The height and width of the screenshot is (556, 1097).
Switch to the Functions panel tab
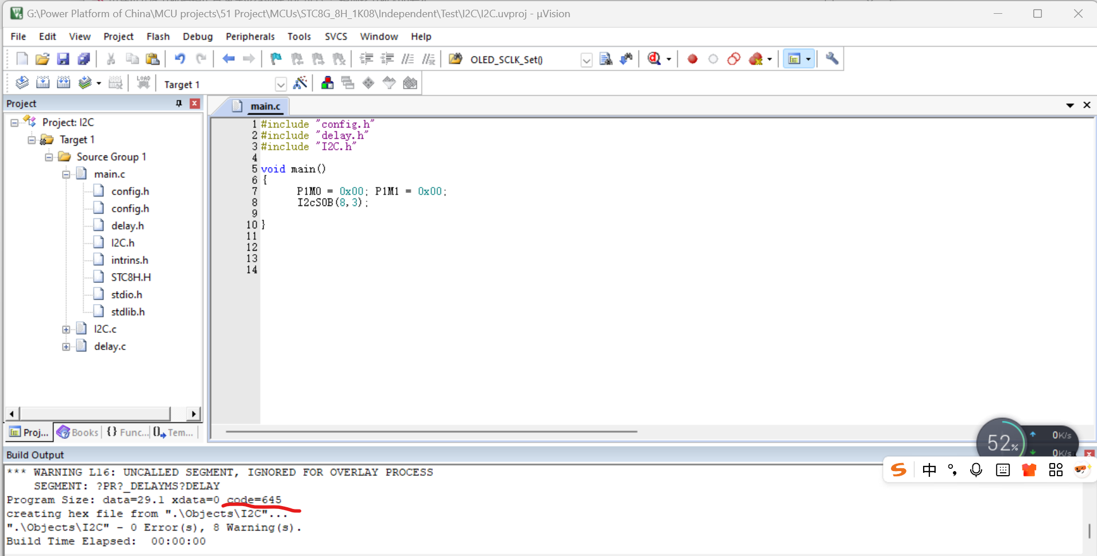[x=126, y=432]
